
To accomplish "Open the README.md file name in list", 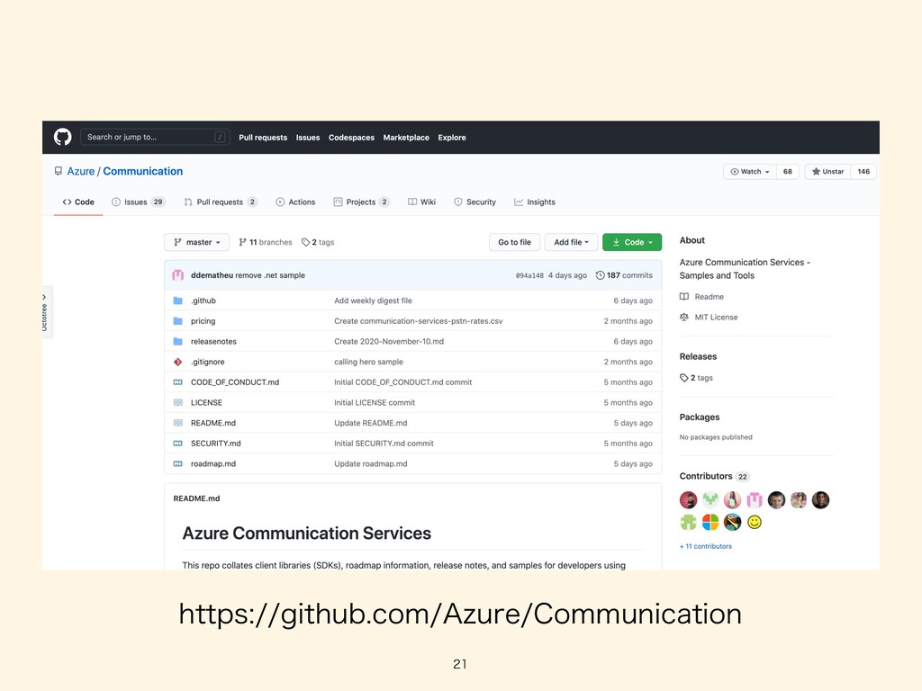I will (x=212, y=423).
